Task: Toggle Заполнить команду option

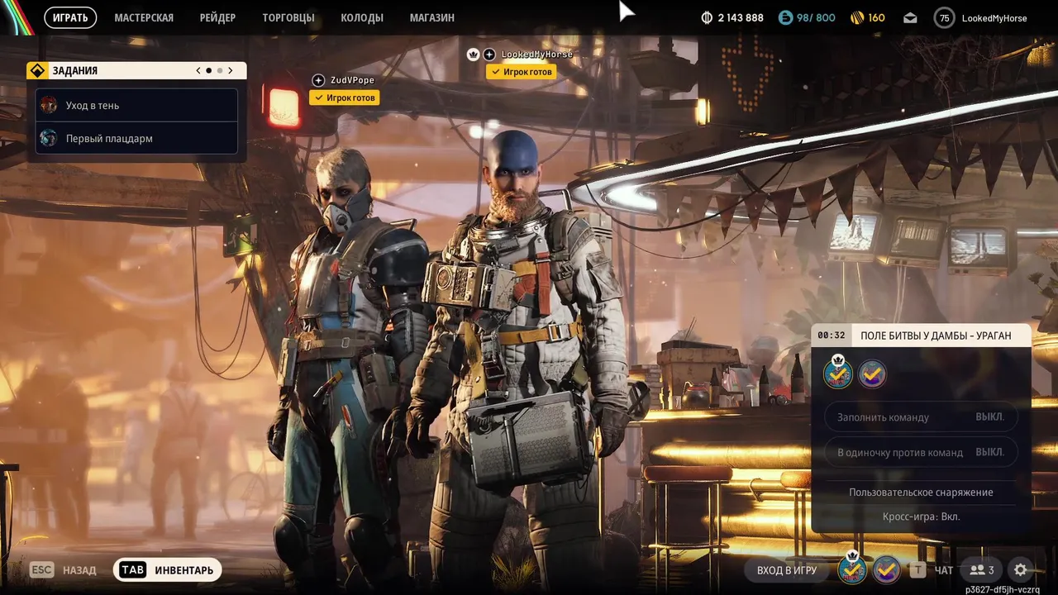Action: 921,417
